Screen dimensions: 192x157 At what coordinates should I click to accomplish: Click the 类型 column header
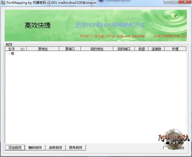[141, 49]
